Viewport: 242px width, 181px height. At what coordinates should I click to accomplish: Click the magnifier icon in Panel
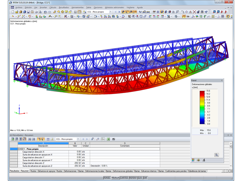click(x=217, y=155)
